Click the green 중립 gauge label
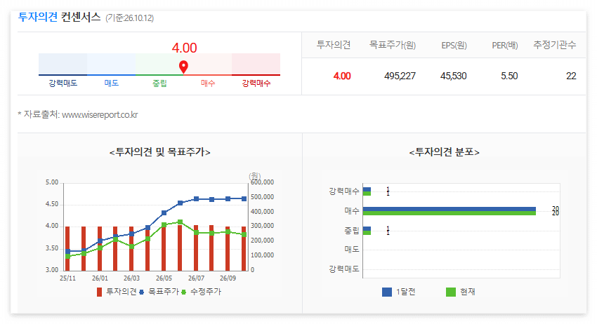 click(159, 83)
